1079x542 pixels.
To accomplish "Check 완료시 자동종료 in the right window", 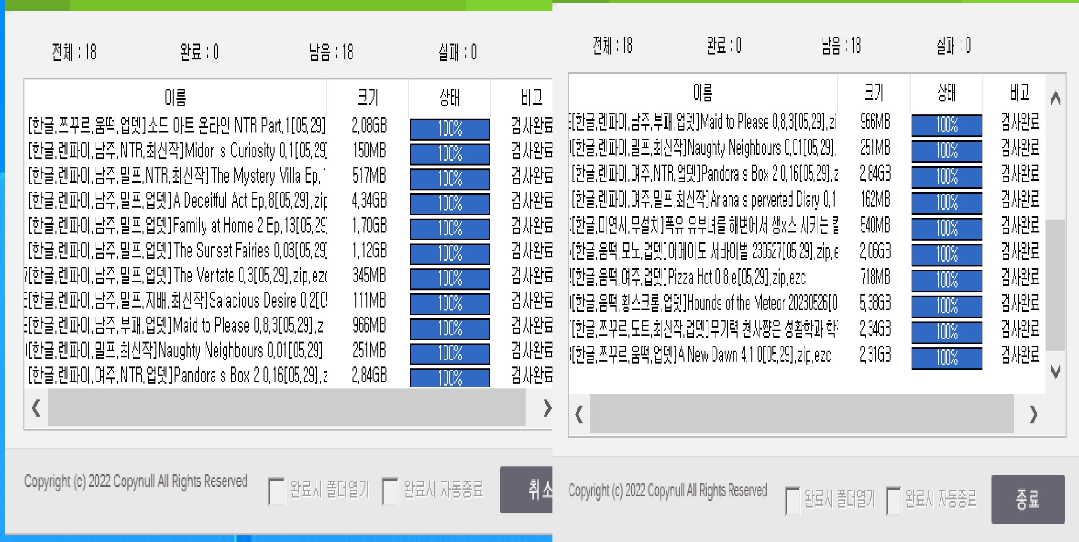I will pyautogui.click(x=892, y=500).
